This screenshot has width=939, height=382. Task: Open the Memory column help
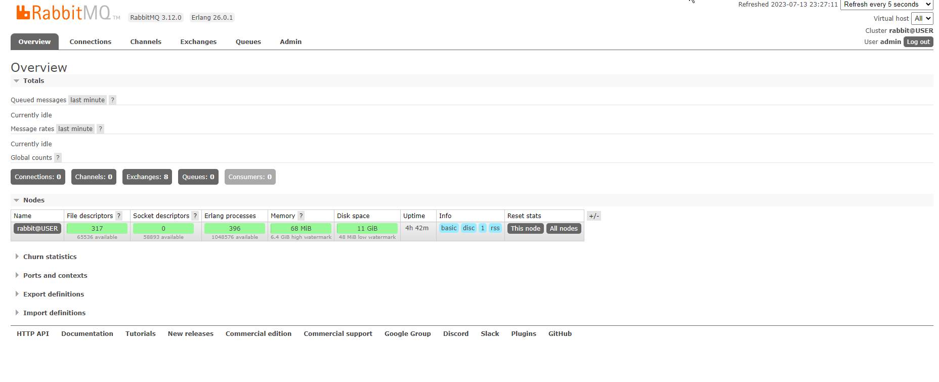click(x=301, y=216)
